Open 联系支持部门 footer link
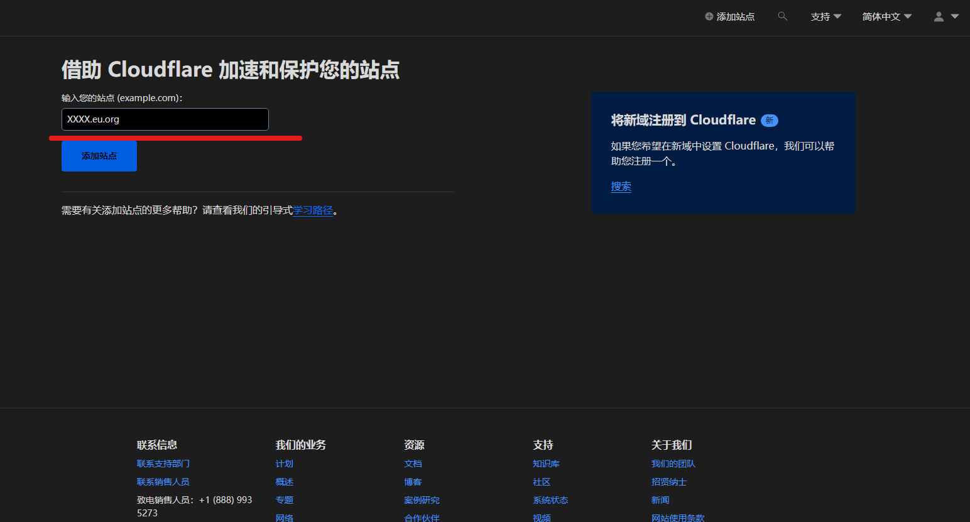This screenshot has width=970, height=522. coord(163,464)
